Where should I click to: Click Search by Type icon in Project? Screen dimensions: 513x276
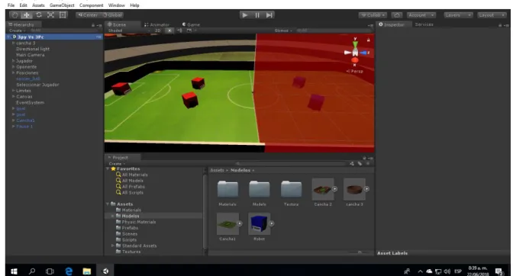coord(352,163)
